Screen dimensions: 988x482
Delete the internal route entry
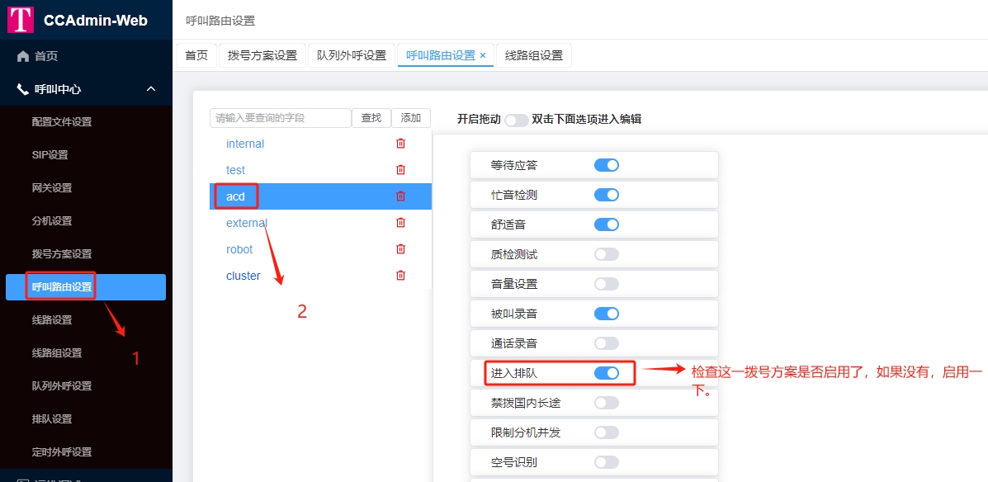click(x=400, y=144)
